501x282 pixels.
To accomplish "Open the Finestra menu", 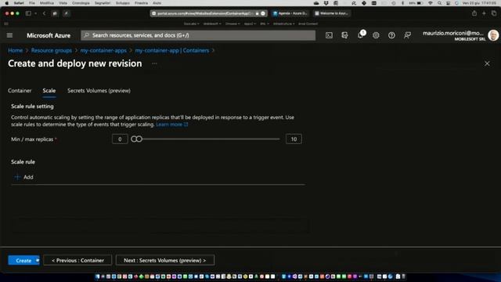I will [141, 3].
